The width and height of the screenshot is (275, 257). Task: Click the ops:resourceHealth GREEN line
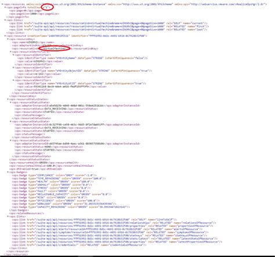pos(44,163)
